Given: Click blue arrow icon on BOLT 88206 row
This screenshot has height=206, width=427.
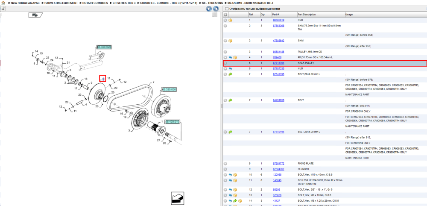Looking at the screenshot, I should (230, 190).
